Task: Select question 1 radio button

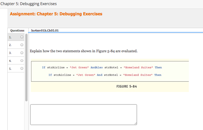Action: click(x=22, y=37)
